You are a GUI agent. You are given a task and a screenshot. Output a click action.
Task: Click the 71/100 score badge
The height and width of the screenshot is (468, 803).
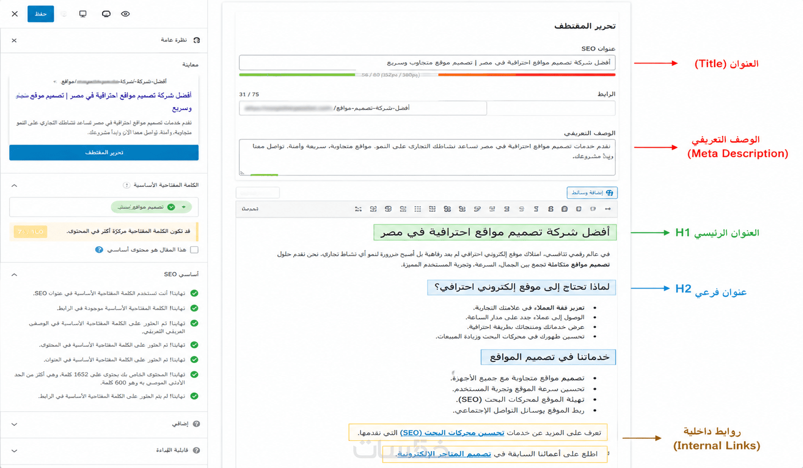[x=30, y=231]
